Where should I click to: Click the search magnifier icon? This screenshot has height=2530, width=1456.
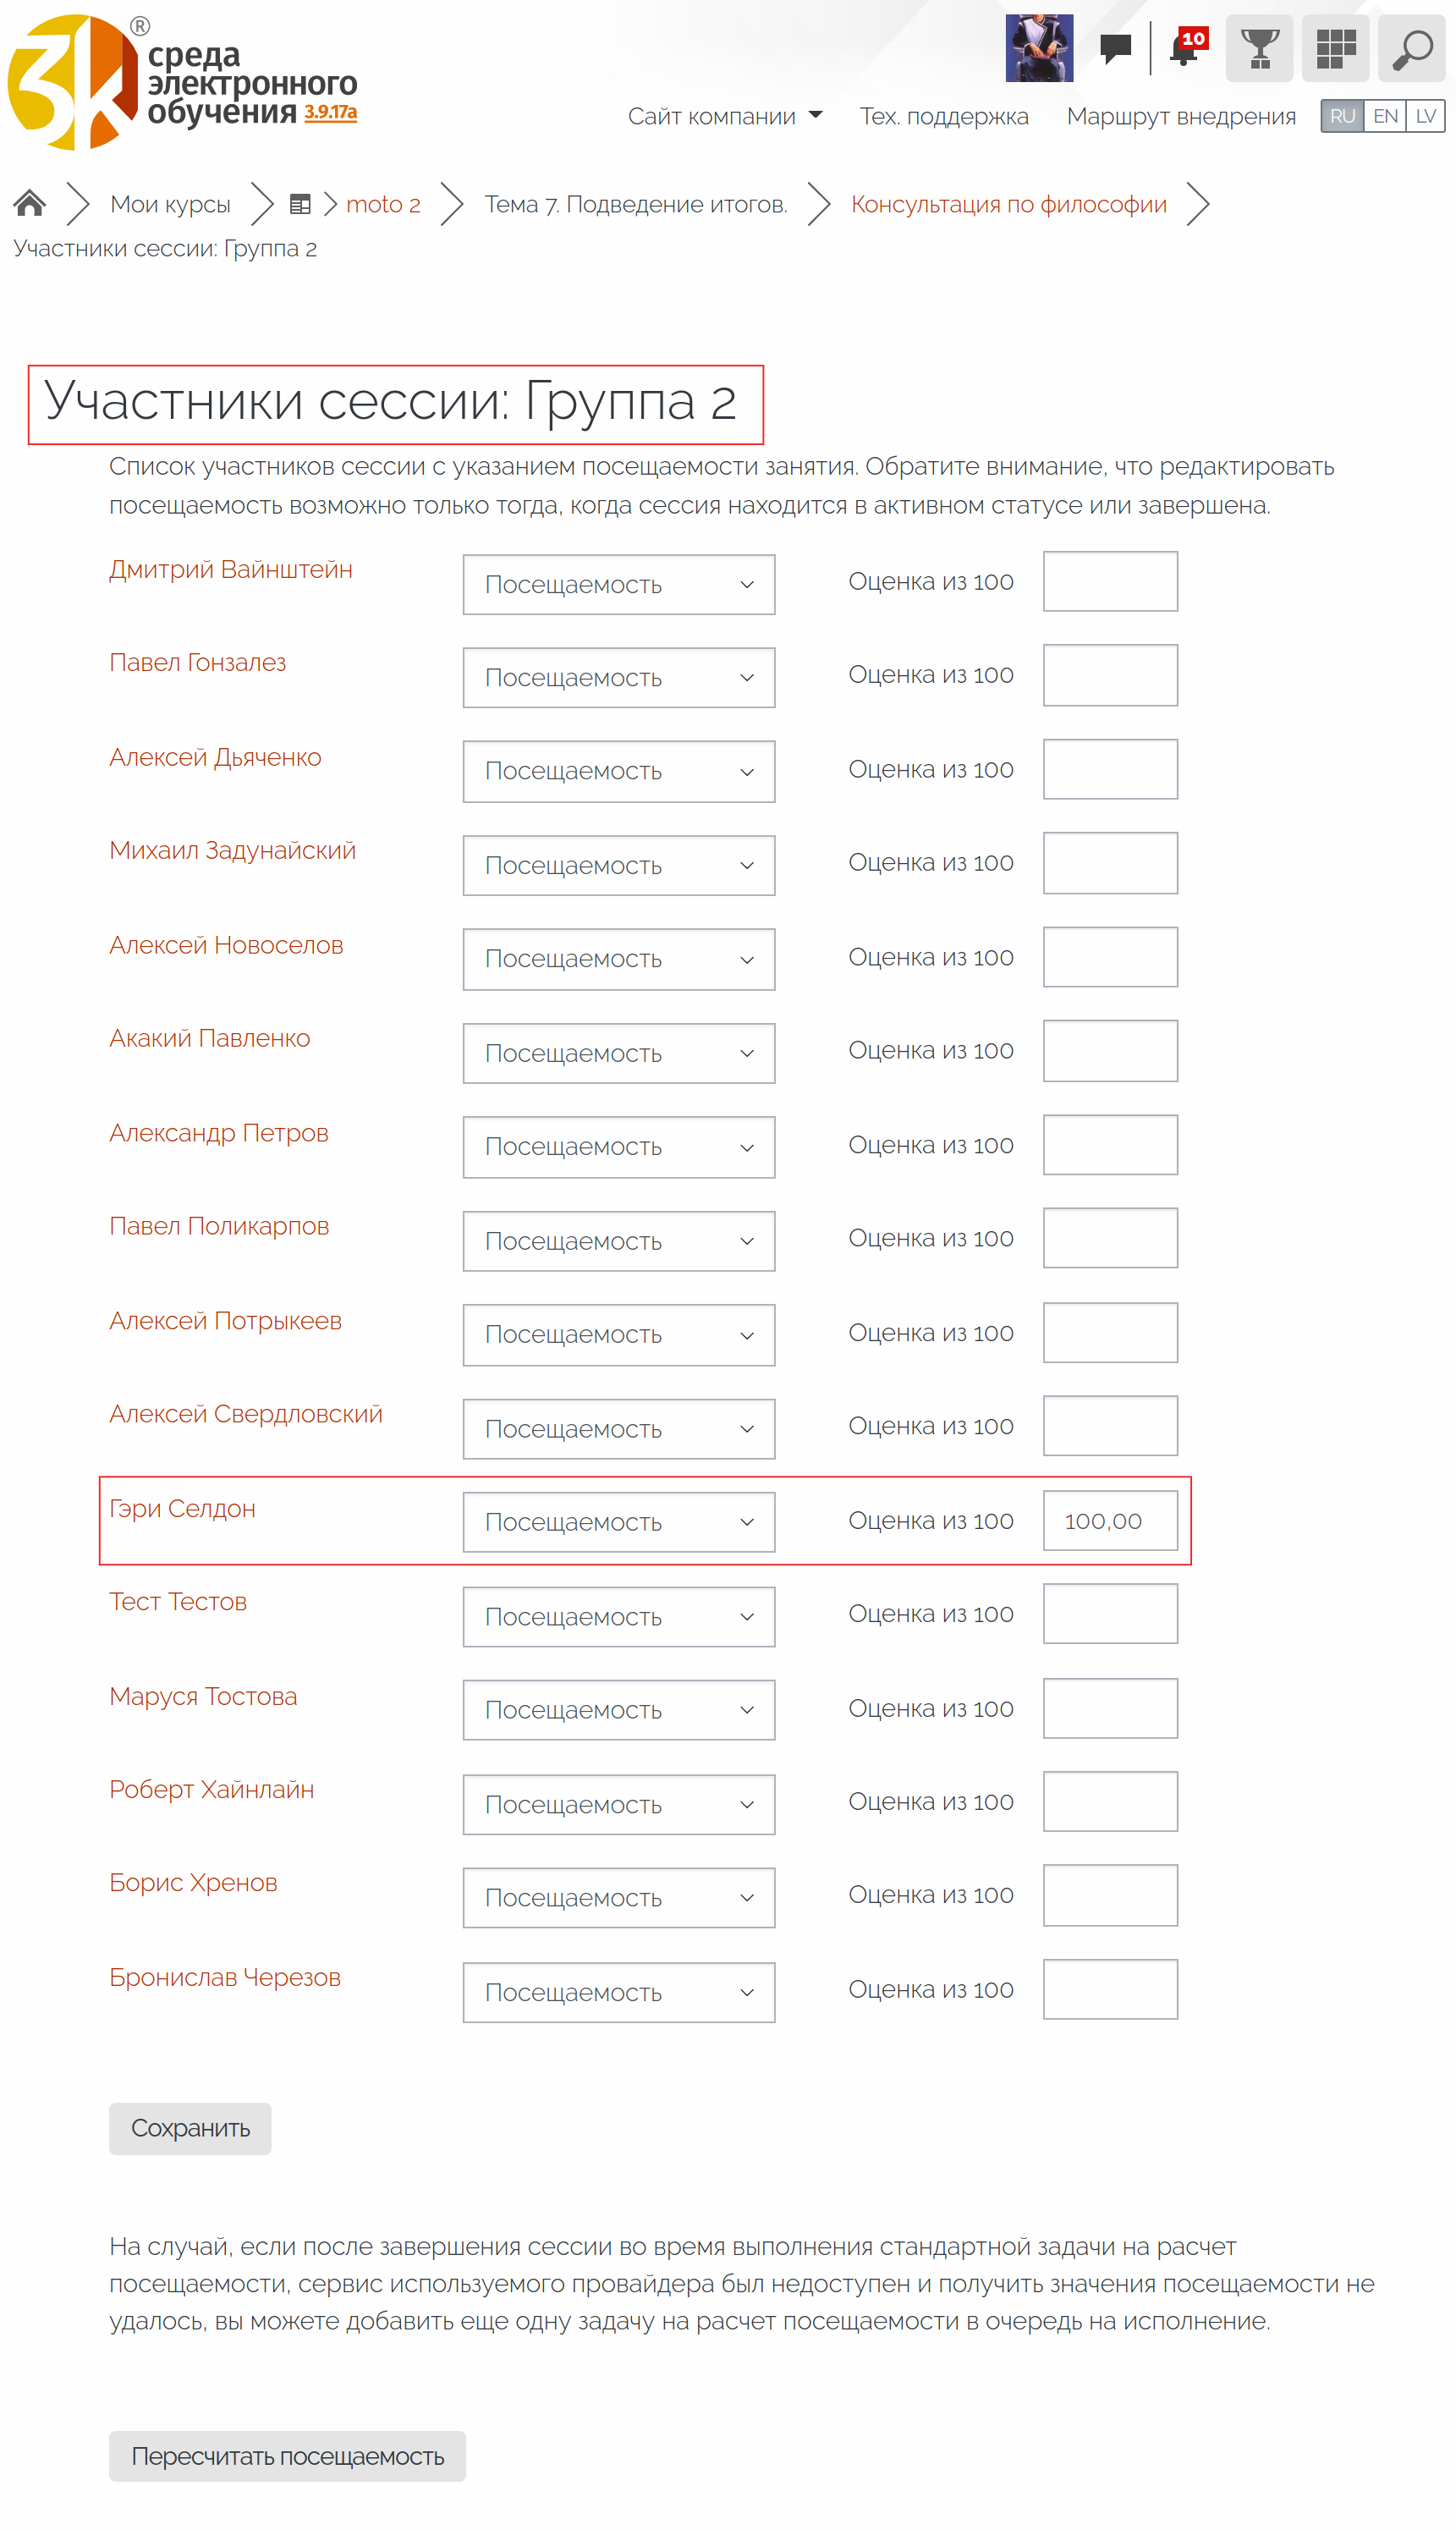(x=1411, y=48)
